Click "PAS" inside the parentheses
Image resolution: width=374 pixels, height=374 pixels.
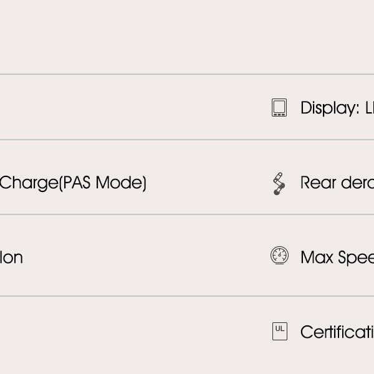(77, 183)
